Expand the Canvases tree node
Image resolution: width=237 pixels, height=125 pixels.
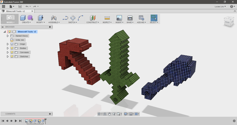click(x=8, y=52)
